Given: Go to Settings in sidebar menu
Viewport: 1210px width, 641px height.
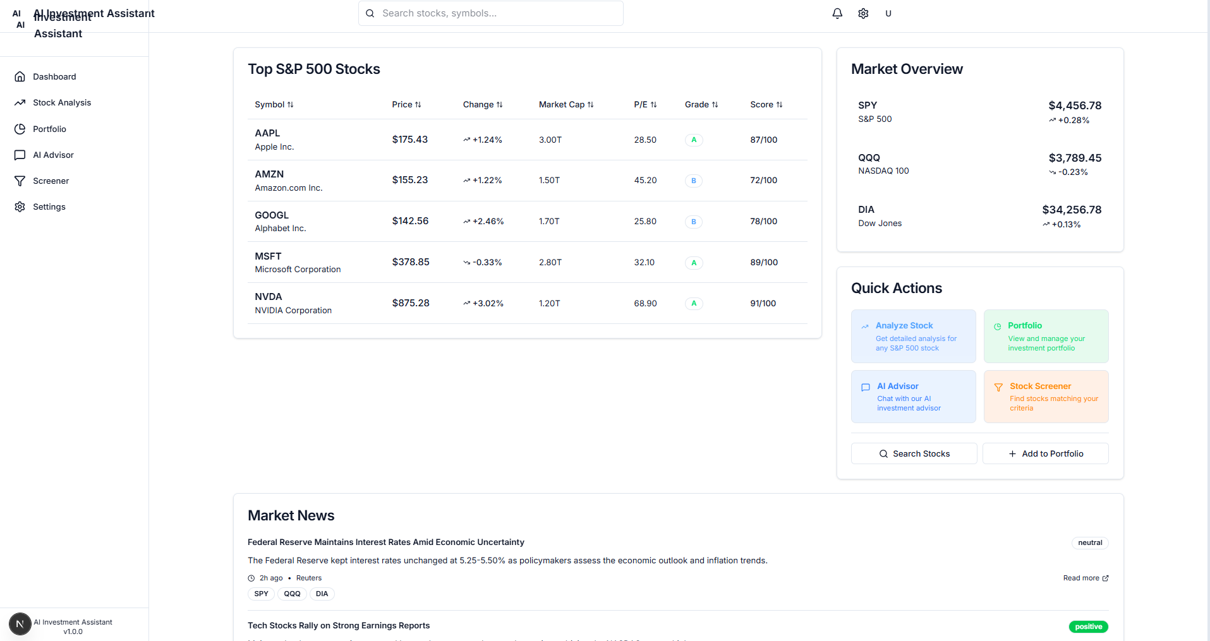Looking at the screenshot, I should (49, 207).
